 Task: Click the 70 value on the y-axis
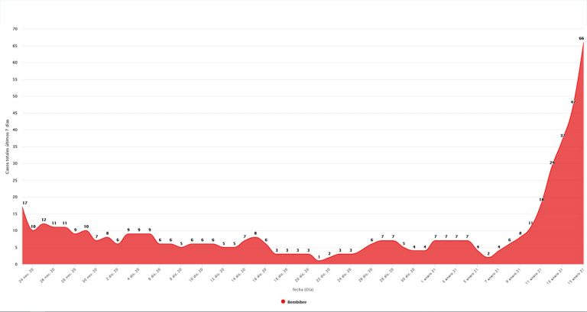pyautogui.click(x=15, y=29)
